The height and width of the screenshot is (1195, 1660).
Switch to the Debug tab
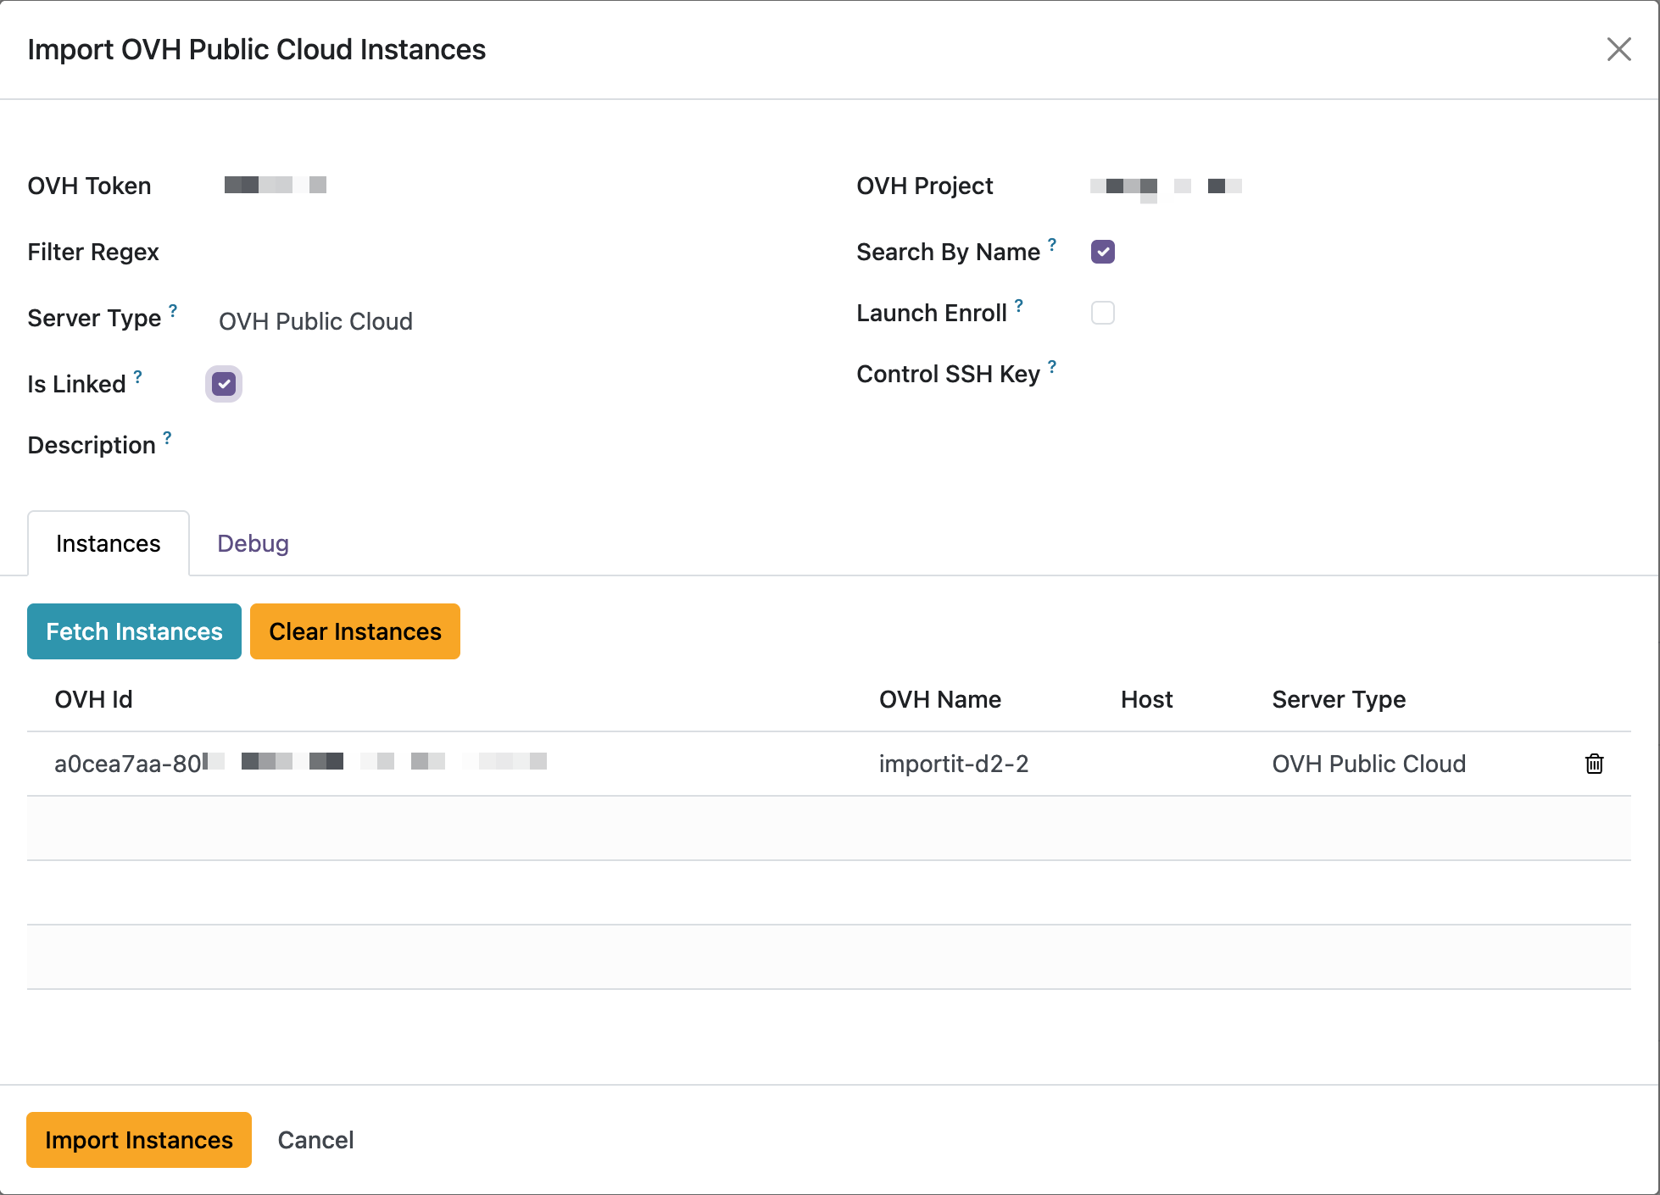[253, 543]
